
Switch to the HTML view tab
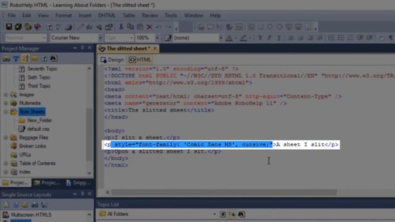click(x=140, y=60)
